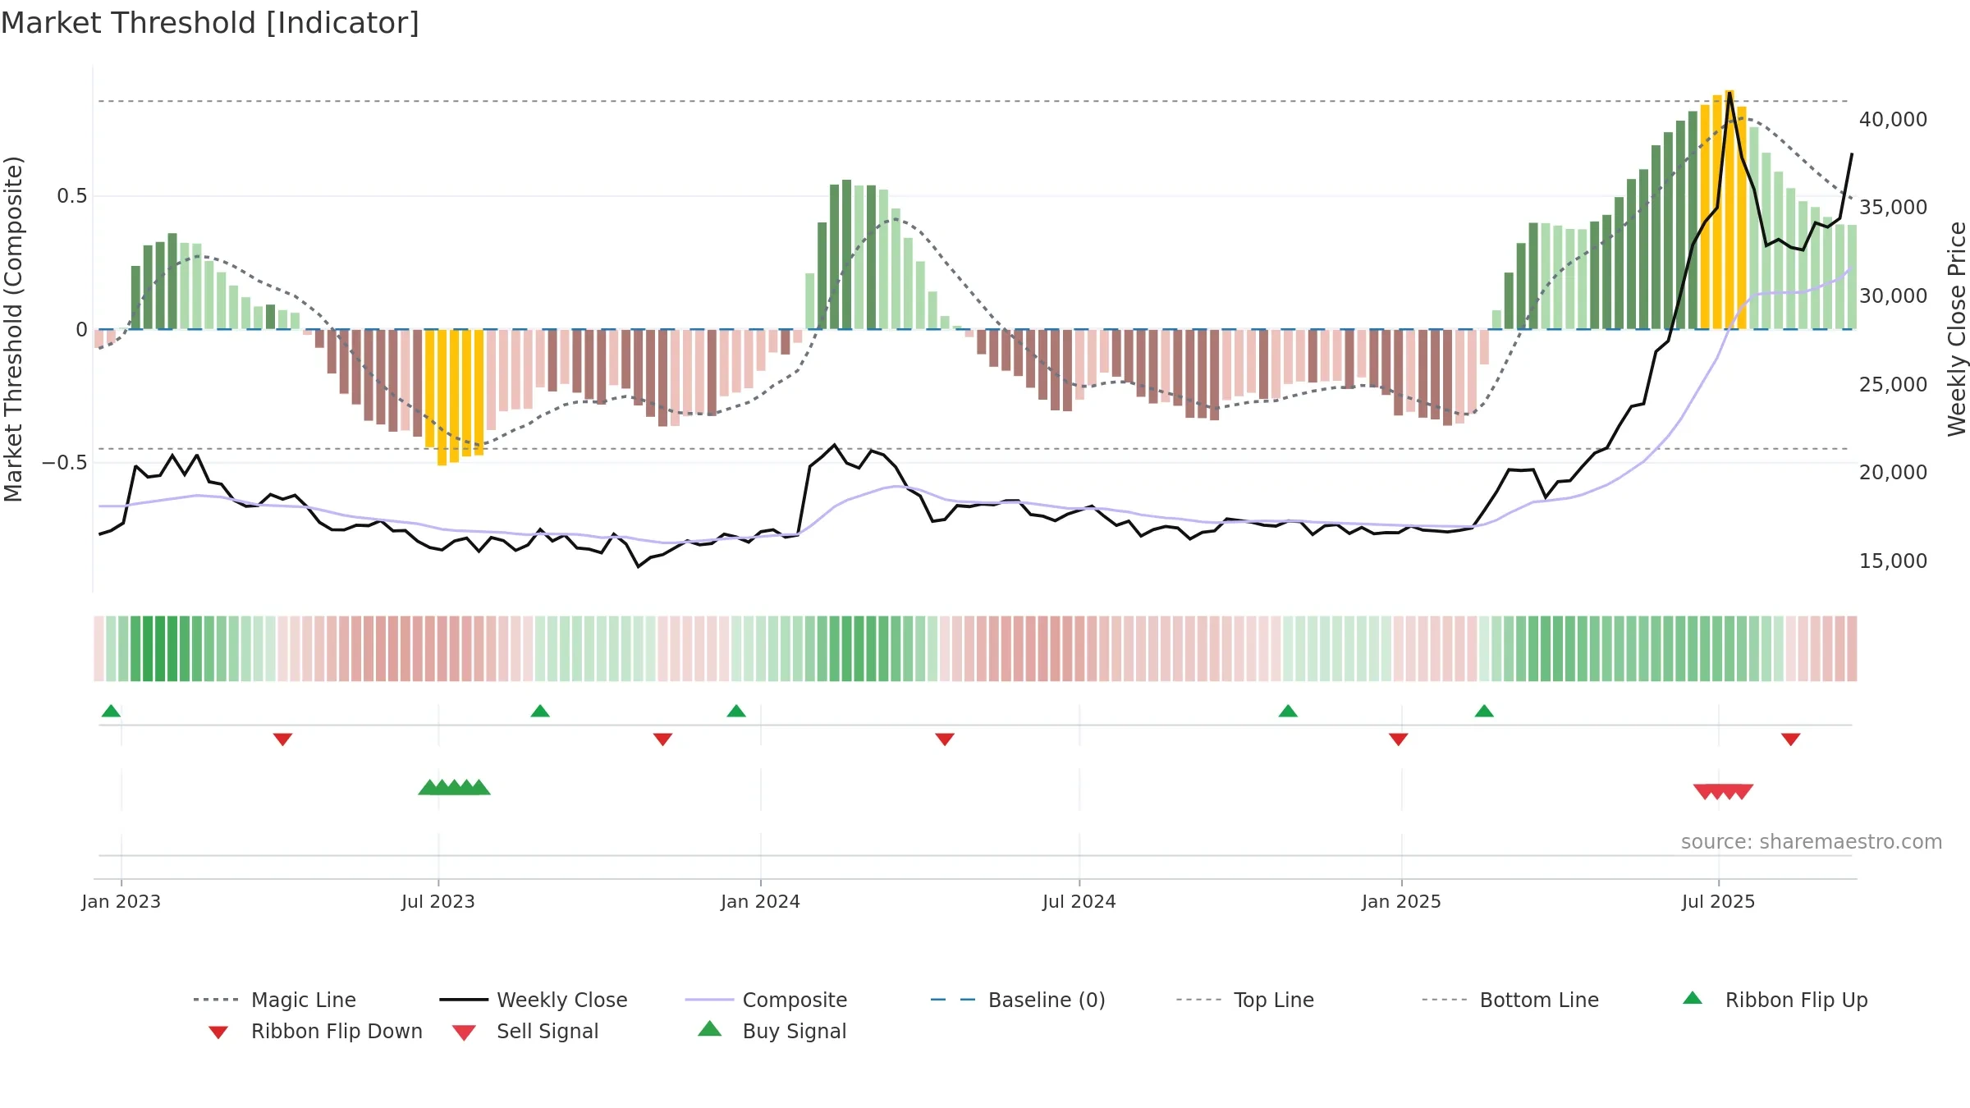This screenshot has width=1970, height=1108.
Task: Click the 0 left axis tick label
Action: (x=81, y=330)
